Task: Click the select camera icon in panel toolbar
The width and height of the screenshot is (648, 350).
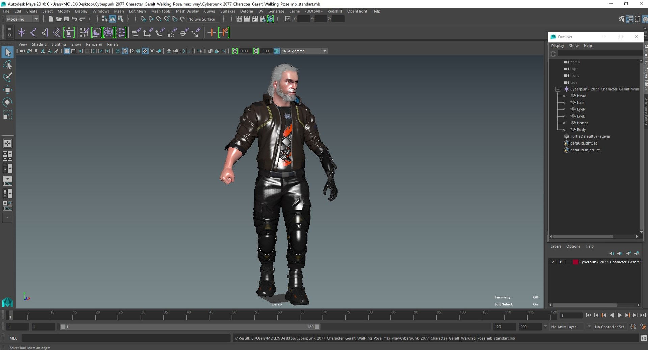Action: (x=22, y=51)
